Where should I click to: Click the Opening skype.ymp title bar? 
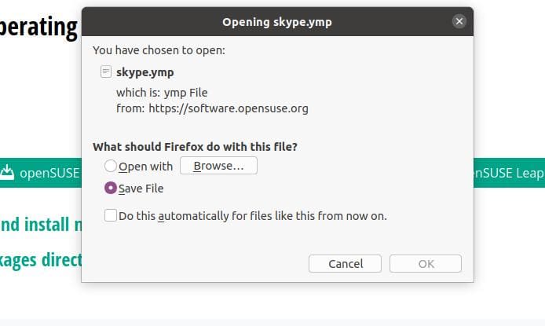pos(276,22)
